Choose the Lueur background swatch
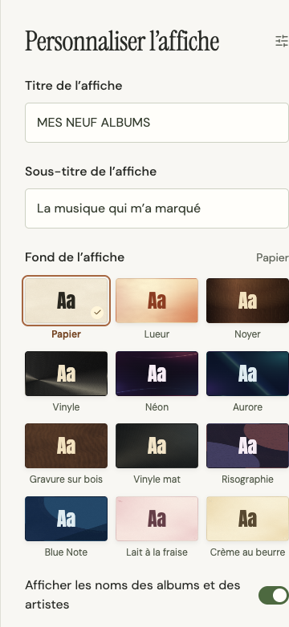The image size is (289, 627). (157, 301)
